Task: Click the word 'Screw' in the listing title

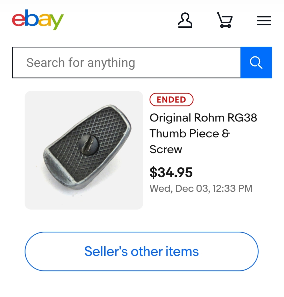Action: [166, 149]
